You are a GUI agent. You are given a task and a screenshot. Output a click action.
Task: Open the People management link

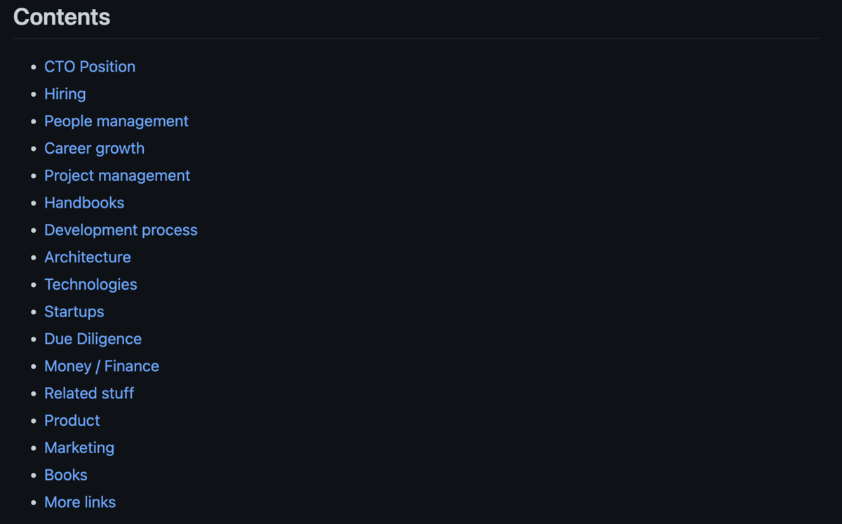116,121
